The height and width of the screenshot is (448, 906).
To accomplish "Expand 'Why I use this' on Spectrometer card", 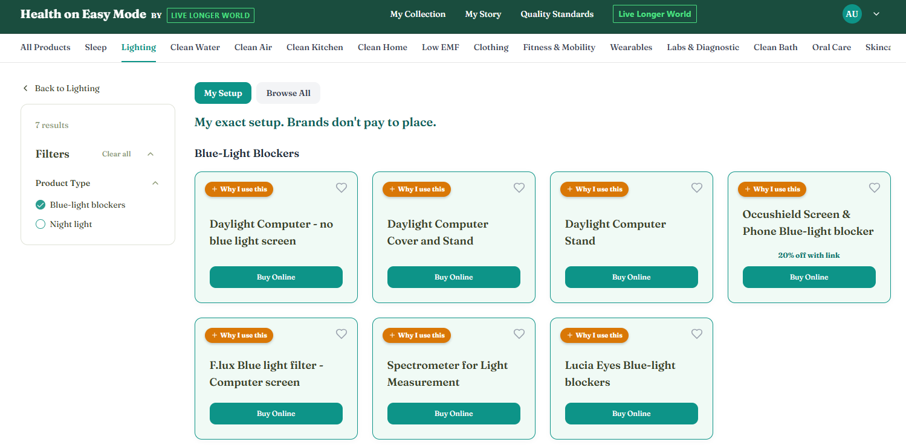I will [x=416, y=335].
